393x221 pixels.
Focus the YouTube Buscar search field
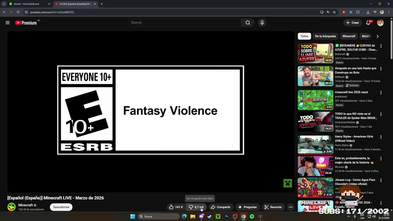click(184, 23)
